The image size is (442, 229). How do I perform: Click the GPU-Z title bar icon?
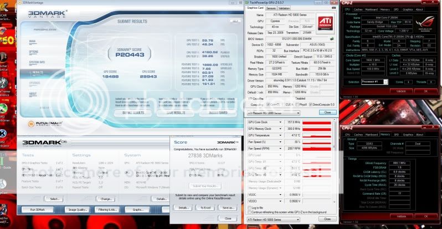click(x=247, y=2)
